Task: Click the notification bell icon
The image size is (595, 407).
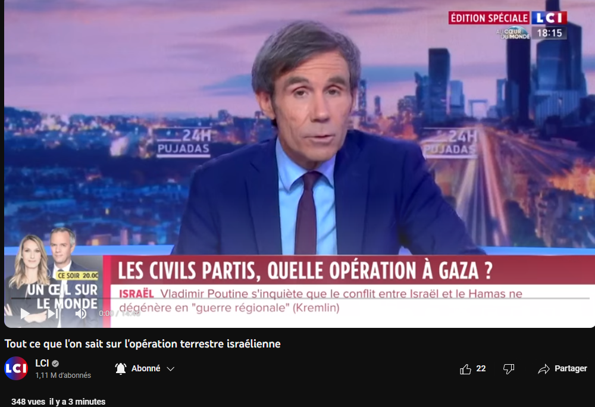Action: coord(121,369)
